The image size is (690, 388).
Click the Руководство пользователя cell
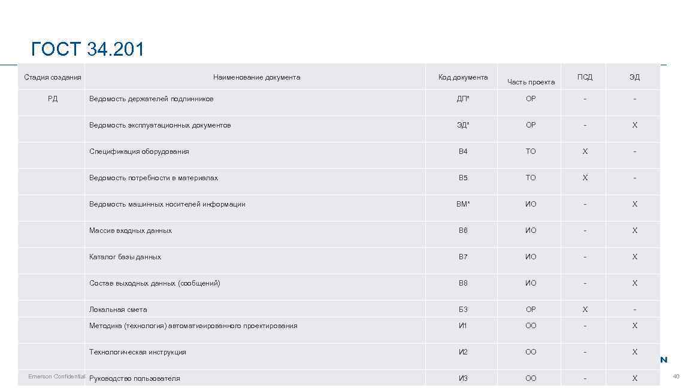pyautogui.click(x=135, y=378)
